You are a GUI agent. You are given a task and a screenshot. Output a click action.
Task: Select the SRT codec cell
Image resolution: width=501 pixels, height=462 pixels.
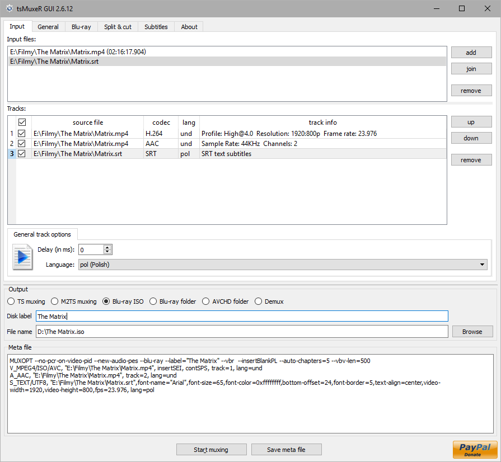coord(161,154)
